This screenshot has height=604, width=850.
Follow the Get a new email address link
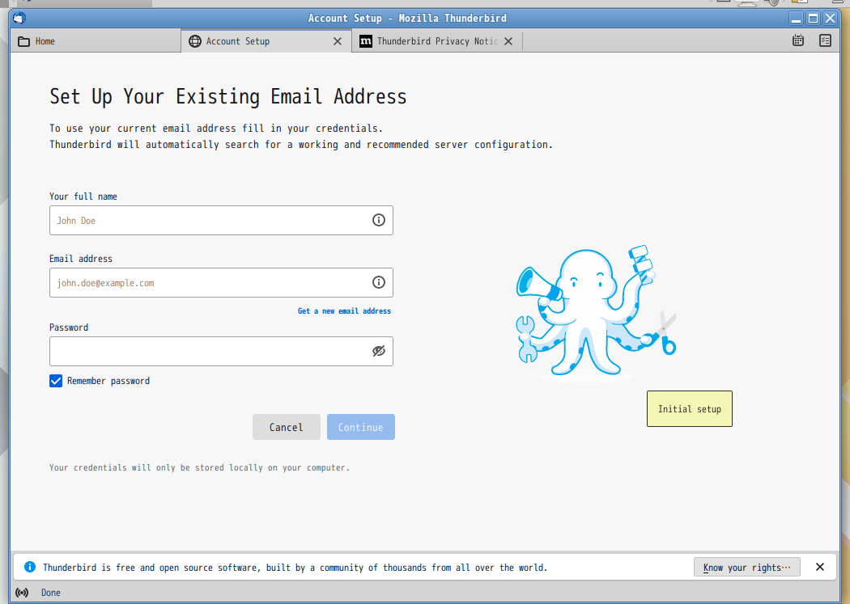(x=344, y=310)
